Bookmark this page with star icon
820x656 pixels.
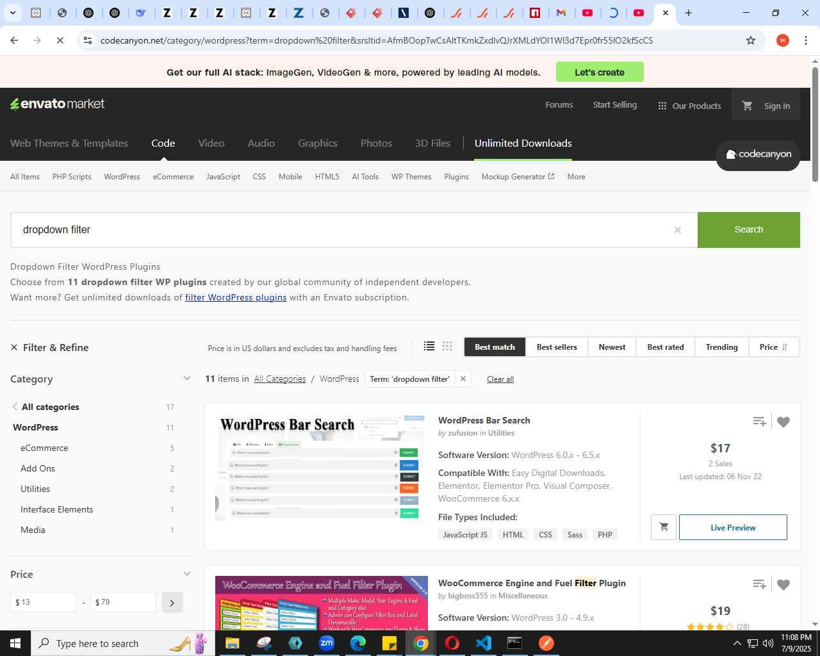[x=751, y=40]
